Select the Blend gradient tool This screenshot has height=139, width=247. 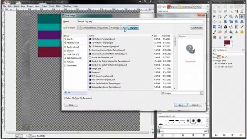[x=237, y=27]
